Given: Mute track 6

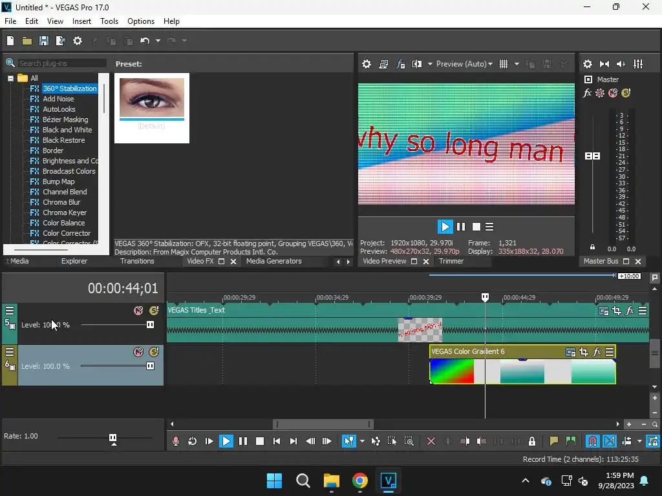Looking at the screenshot, I should point(138,352).
